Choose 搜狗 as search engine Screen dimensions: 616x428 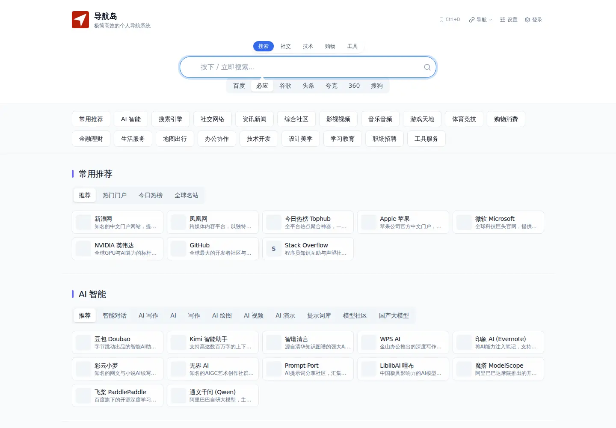[377, 86]
